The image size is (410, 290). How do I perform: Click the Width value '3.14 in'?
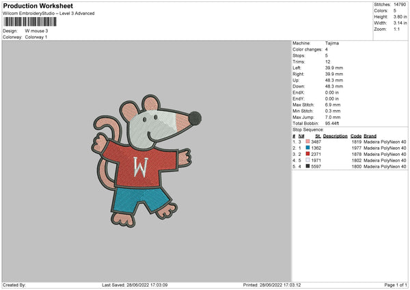(400, 23)
